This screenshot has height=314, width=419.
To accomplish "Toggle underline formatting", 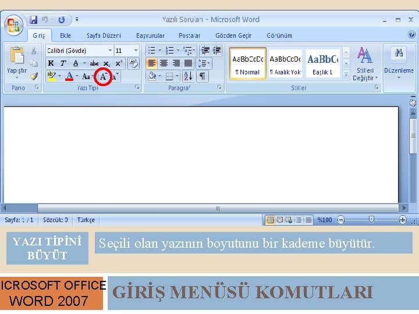I will click(76, 63).
